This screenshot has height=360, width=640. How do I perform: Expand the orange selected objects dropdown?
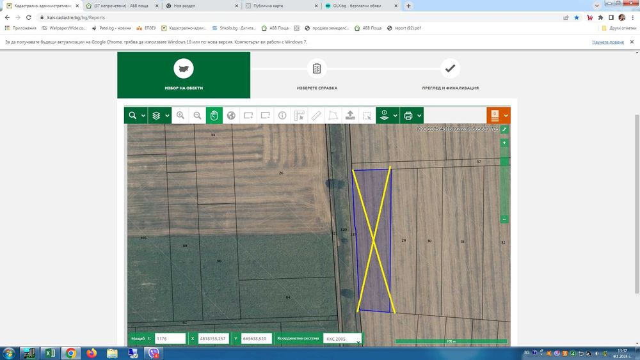[506, 116]
